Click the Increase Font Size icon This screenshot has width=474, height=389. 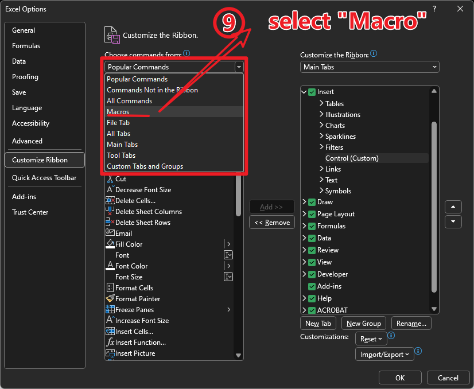tap(110, 320)
